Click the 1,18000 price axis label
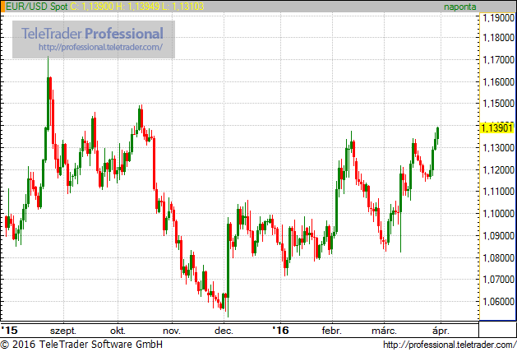This screenshot has height=352, width=517. tap(498, 38)
